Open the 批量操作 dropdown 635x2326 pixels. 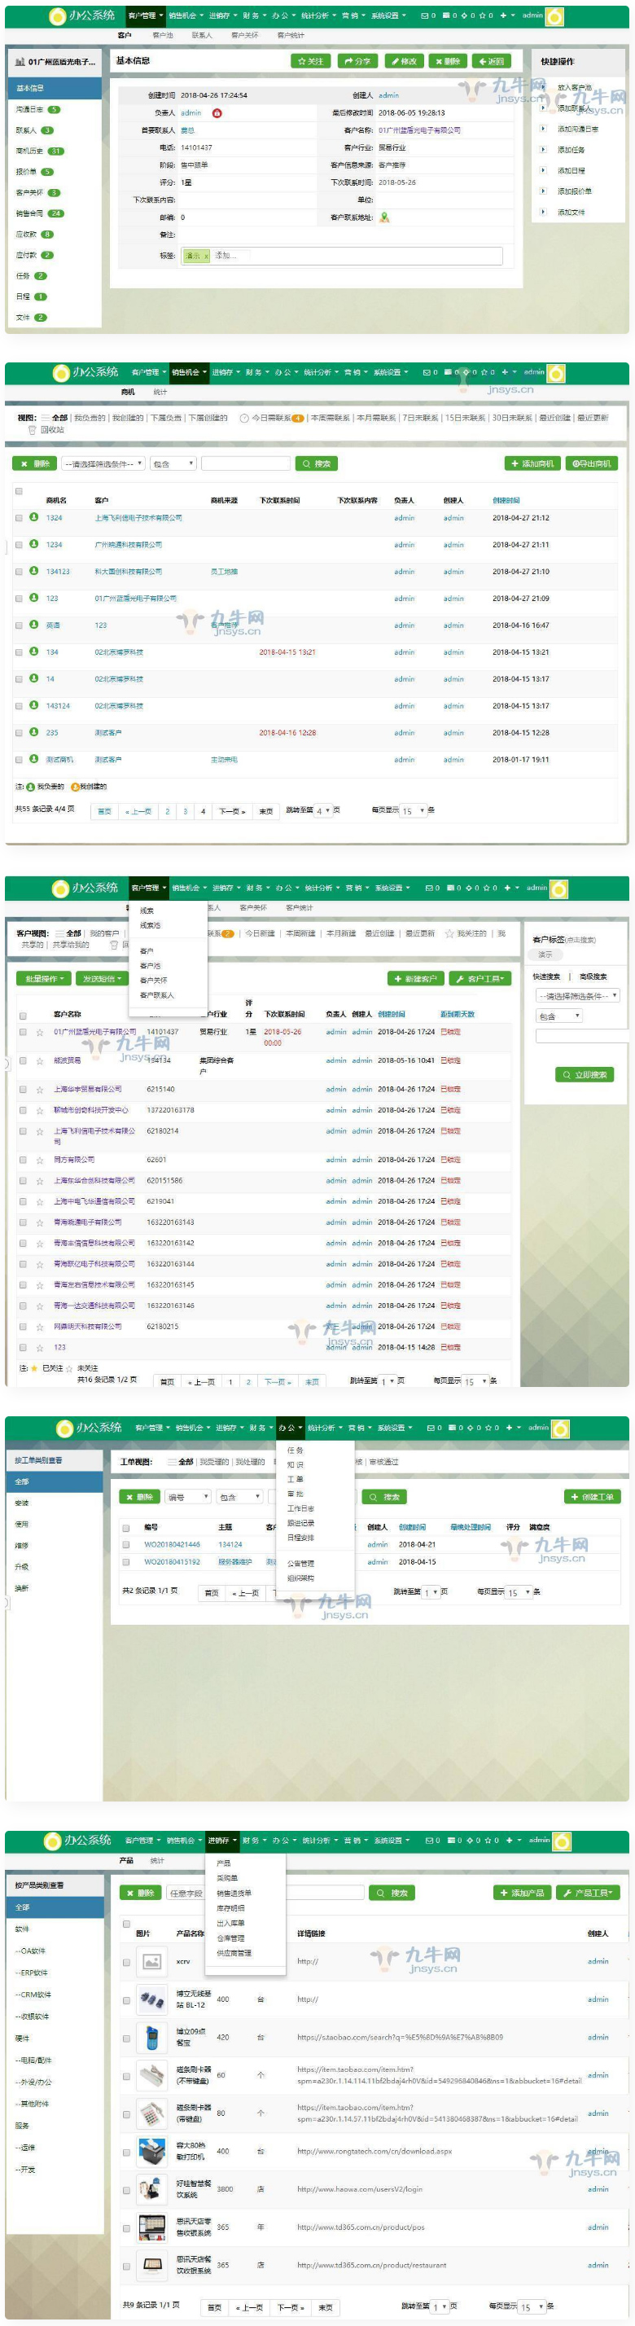tap(44, 979)
